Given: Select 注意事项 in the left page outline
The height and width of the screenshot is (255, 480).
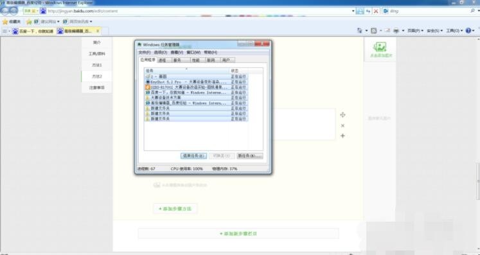Looking at the screenshot, I should [x=97, y=88].
